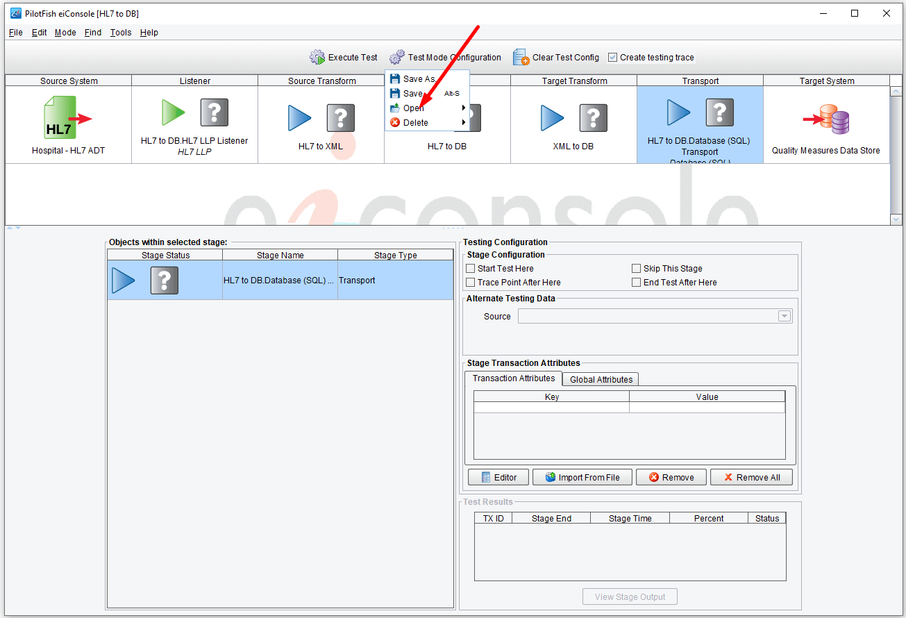This screenshot has width=906, height=618.
Task: Click the Source Transform column header
Action: pos(322,81)
